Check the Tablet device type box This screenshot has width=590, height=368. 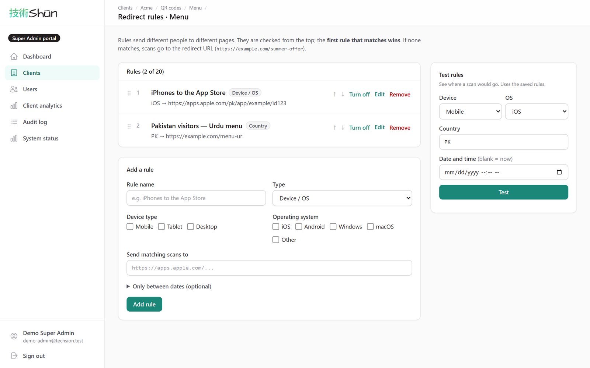coord(162,227)
